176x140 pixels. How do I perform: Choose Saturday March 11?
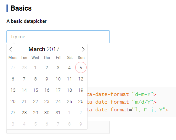pos(69,79)
